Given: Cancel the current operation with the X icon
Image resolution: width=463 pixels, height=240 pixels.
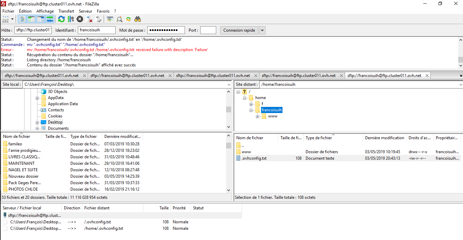Looking at the screenshot, I should tap(80, 19).
